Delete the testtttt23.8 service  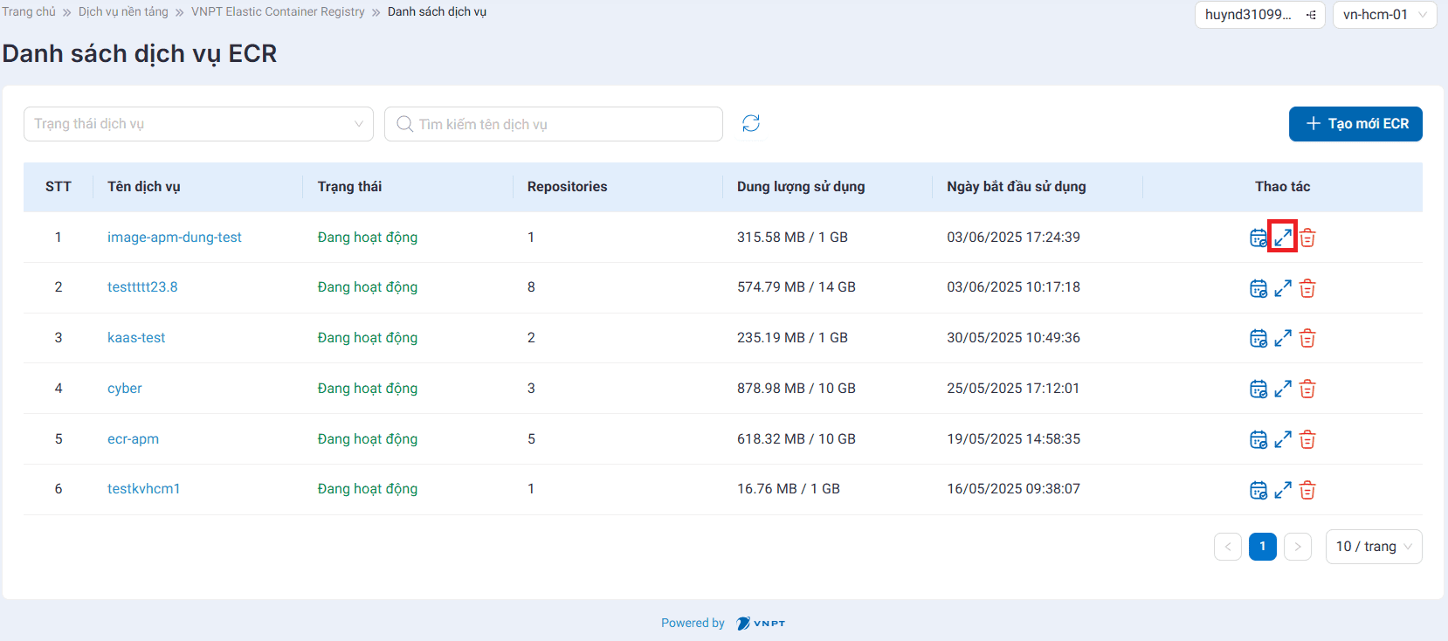(1307, 288)
